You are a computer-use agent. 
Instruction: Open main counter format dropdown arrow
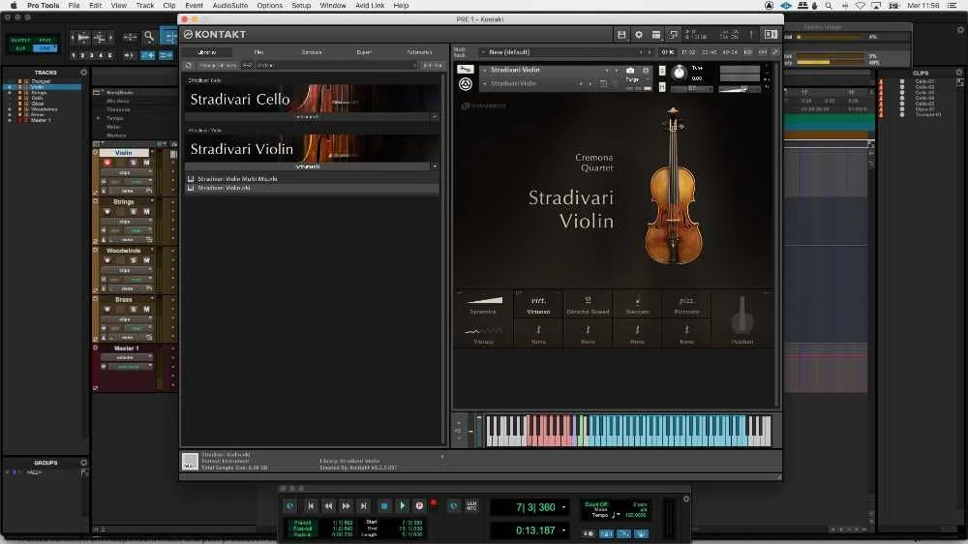pos(563,507)
